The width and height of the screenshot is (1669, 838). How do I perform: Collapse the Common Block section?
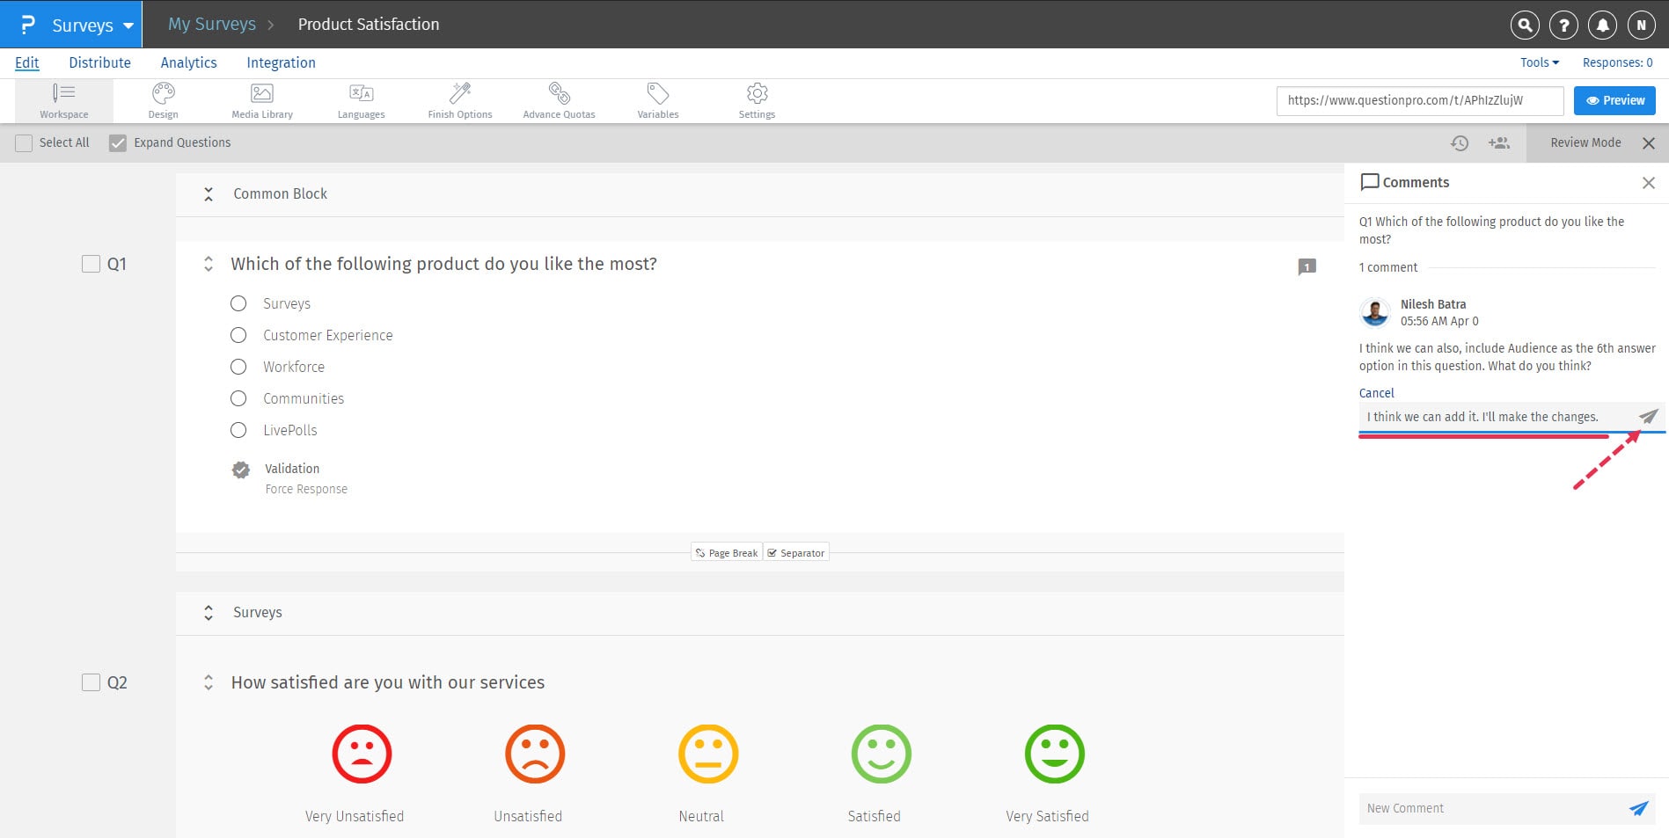click(x=209, y=193)
